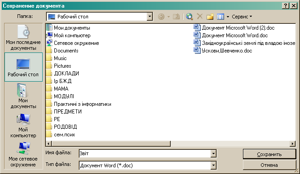Go up one folder level icon
The width and height of the screenshot is (300, 174).
tap(176, 17)
